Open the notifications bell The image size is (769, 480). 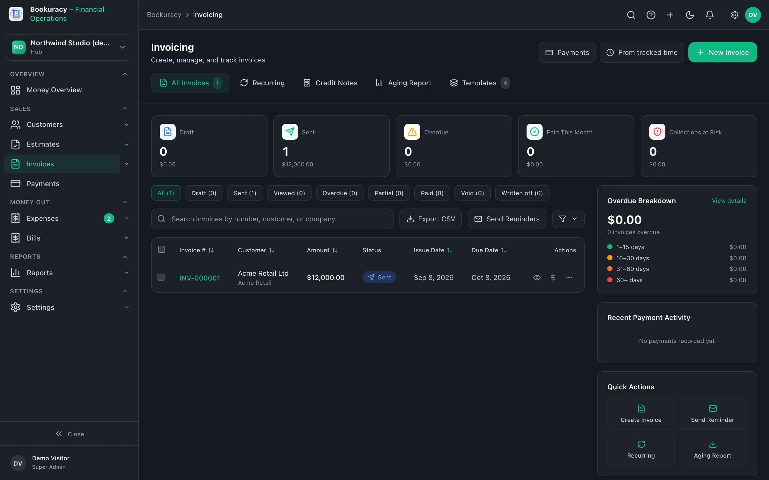click(x=709, y=15)
